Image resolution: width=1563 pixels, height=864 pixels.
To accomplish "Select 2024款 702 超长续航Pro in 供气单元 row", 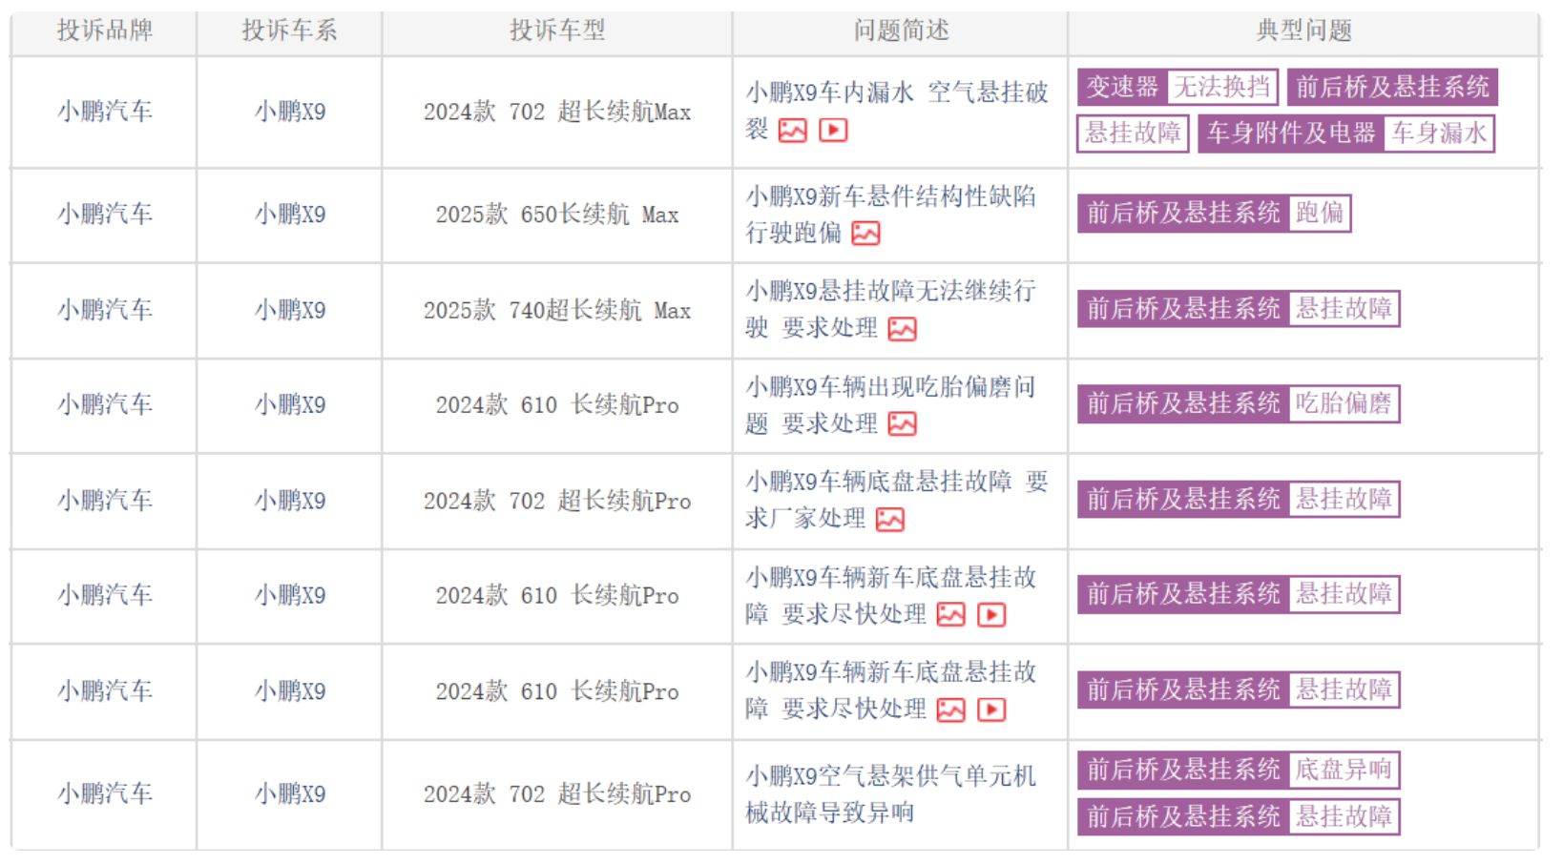I will click(557, 795).
